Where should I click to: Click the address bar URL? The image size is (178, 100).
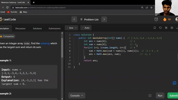point(40,7)
